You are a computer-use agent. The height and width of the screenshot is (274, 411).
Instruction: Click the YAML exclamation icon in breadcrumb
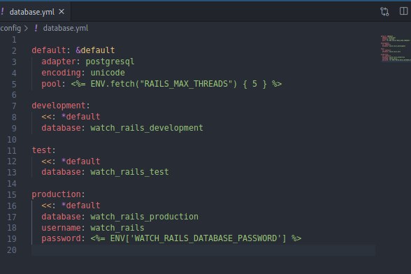[36, 28]
